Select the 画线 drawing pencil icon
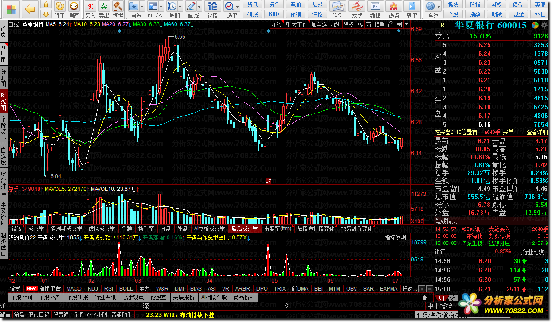Screen dimensions: 552x322 point(191,6)
